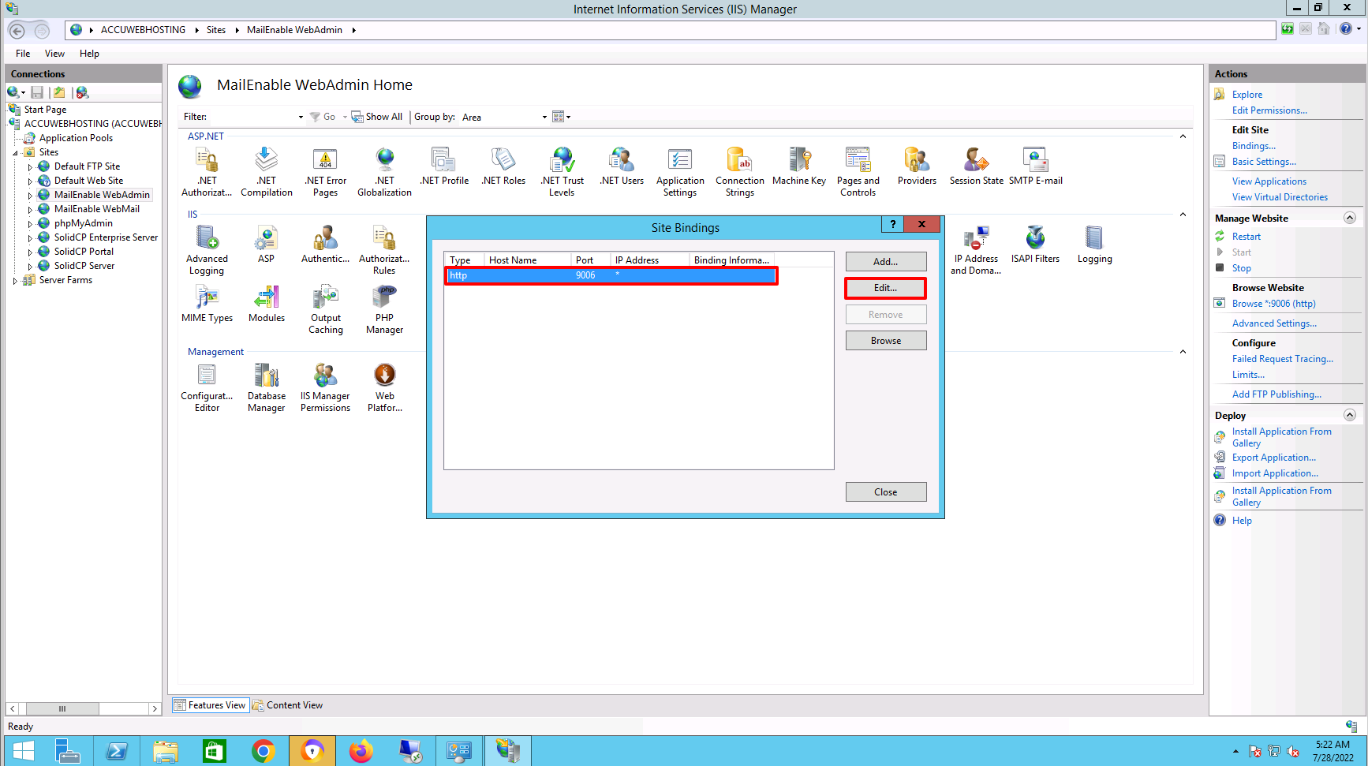Open Firefox from the taskbar
The width and height of the screenshot is (1368, 766).
click(361, 751)
